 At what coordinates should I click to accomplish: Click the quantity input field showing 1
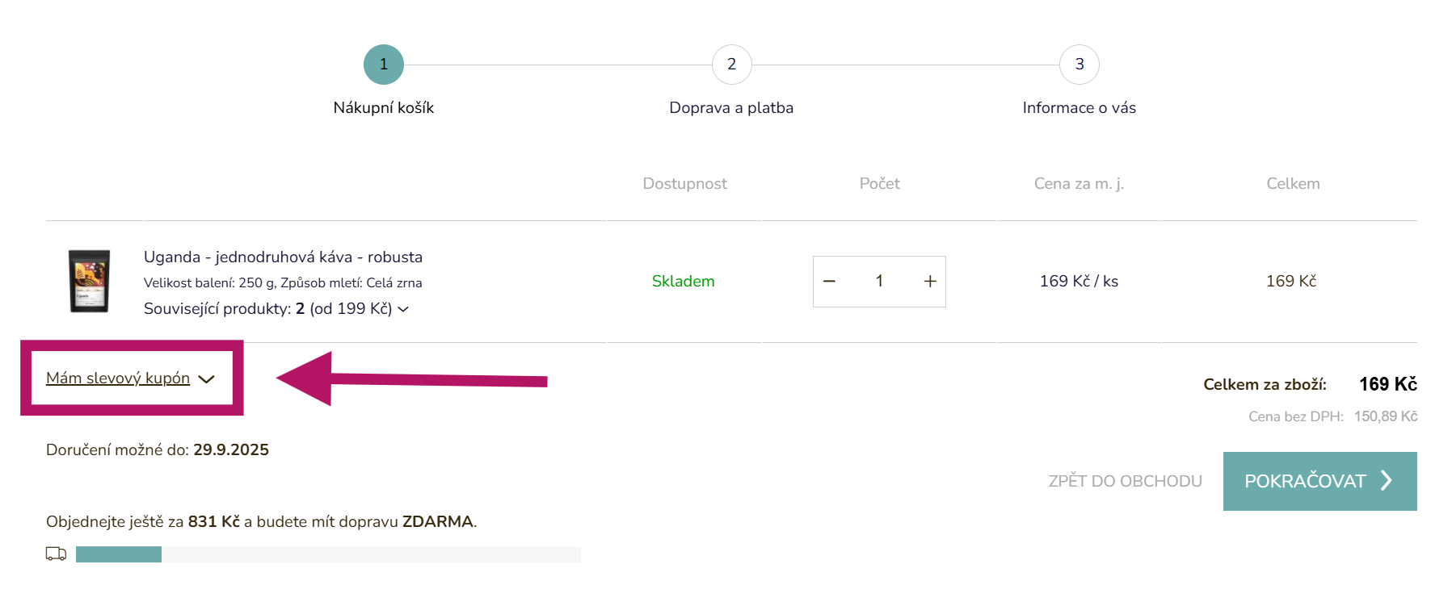tap(879, 282)
